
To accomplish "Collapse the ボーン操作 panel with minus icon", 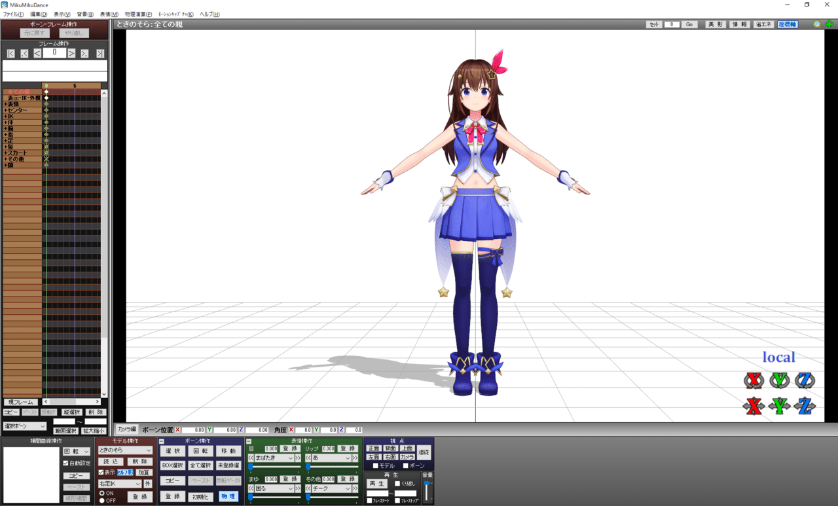I will (x=162, y=441).
